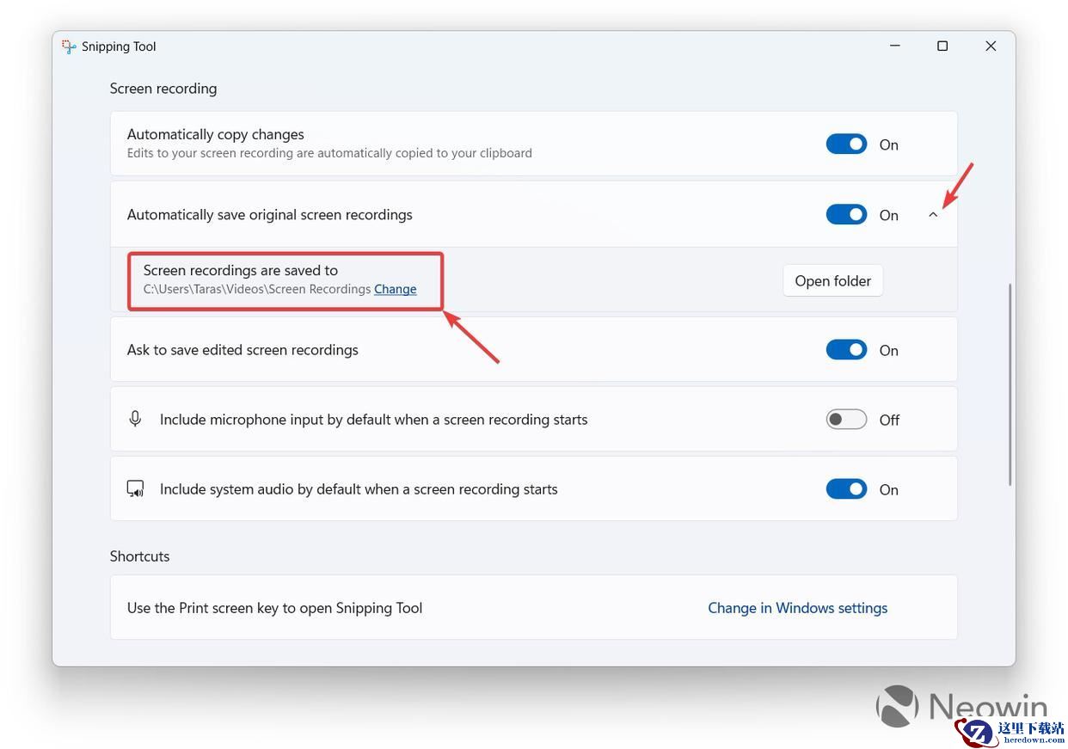Click the Snipping Tool app icon
This screenshot has height=749, width=1068.
point(69,46)
